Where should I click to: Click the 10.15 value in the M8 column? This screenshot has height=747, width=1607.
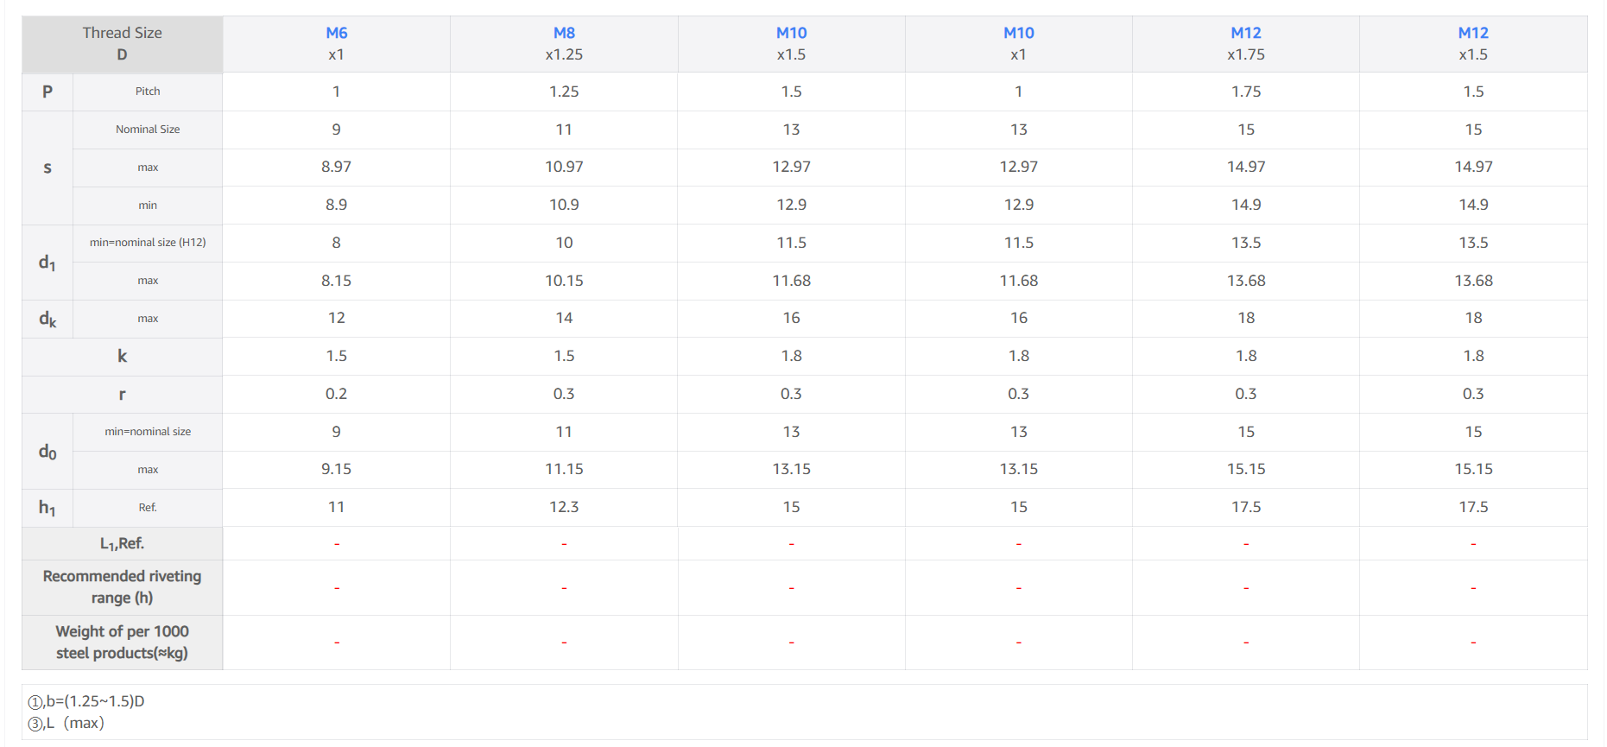click(564, 281)
